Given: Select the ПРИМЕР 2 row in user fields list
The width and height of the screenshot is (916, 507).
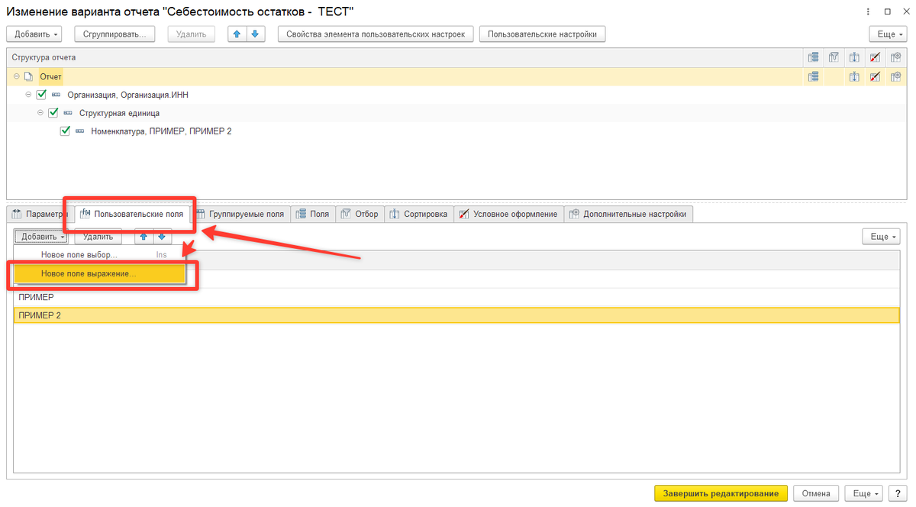Looking at the screenshot, I should [458, 315].
